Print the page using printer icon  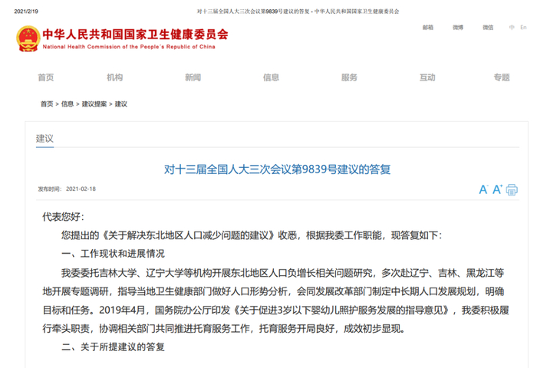[512, 189]
